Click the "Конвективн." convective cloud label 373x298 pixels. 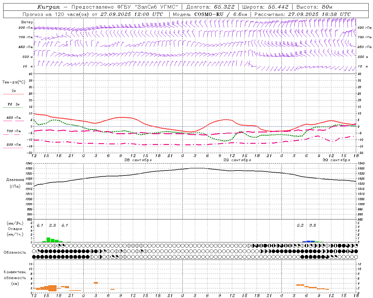click(15, 272)
